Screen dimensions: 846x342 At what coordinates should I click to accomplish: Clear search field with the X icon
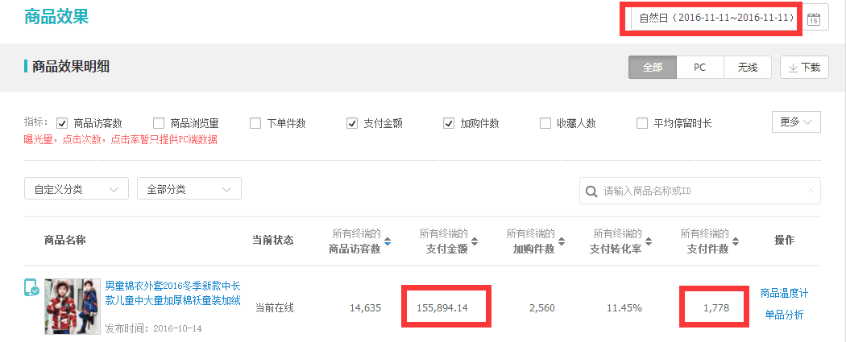(x=811, y=190)
